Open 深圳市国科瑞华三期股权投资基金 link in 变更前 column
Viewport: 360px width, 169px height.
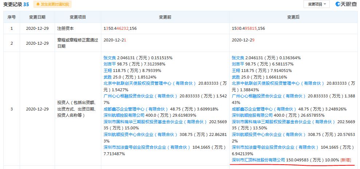click(x=155, y=122)
